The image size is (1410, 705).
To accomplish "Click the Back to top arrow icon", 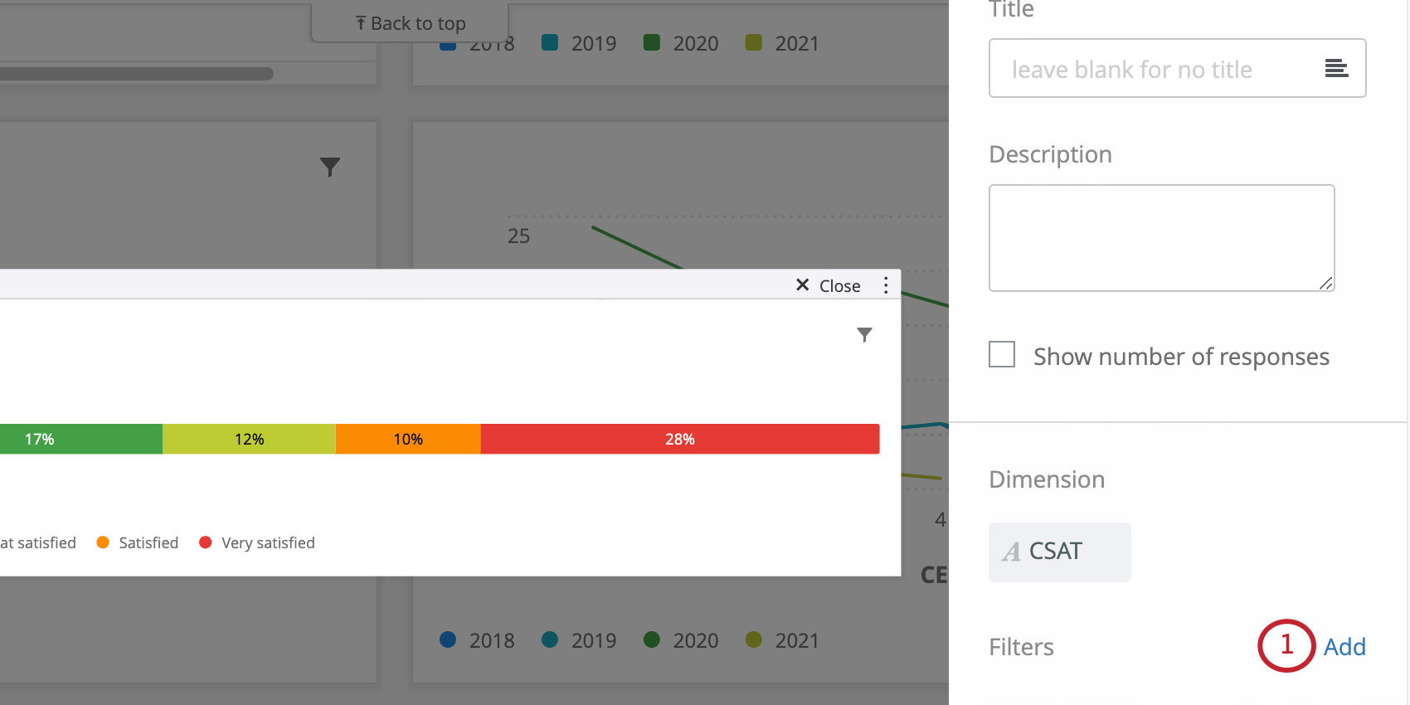I will (361, 23).
